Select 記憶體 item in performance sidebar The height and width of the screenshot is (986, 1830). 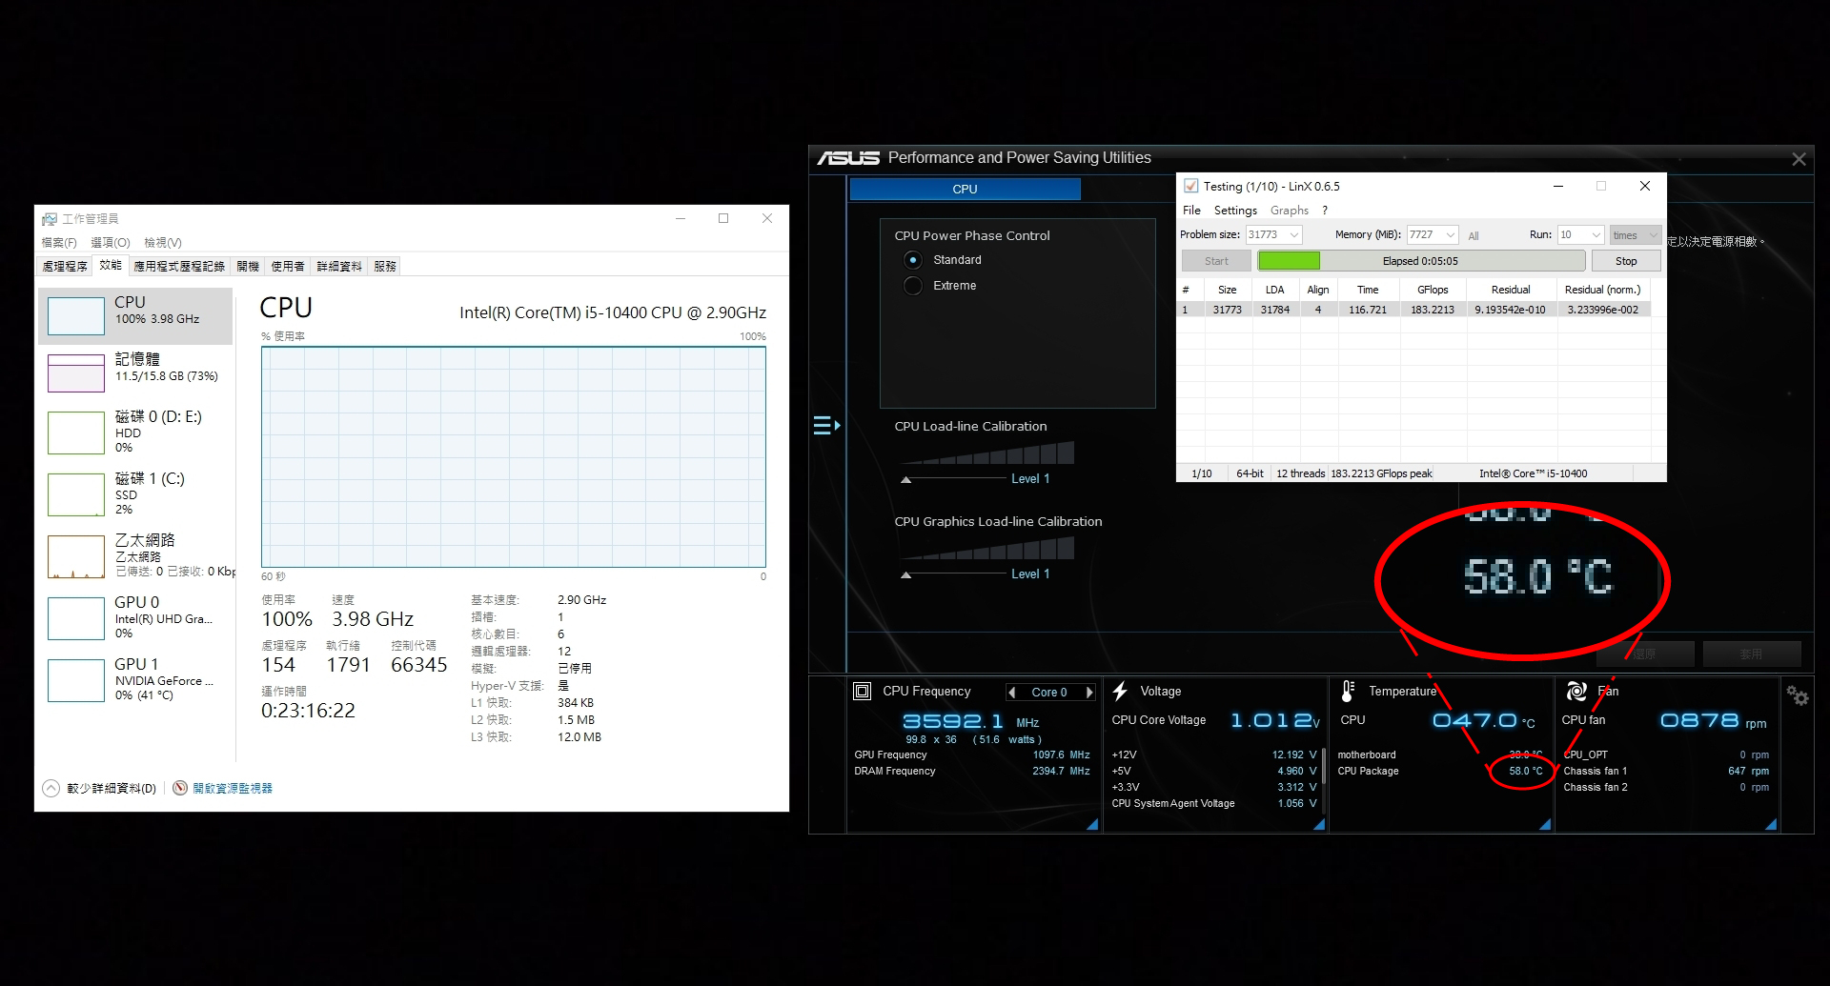coord(135,372)
